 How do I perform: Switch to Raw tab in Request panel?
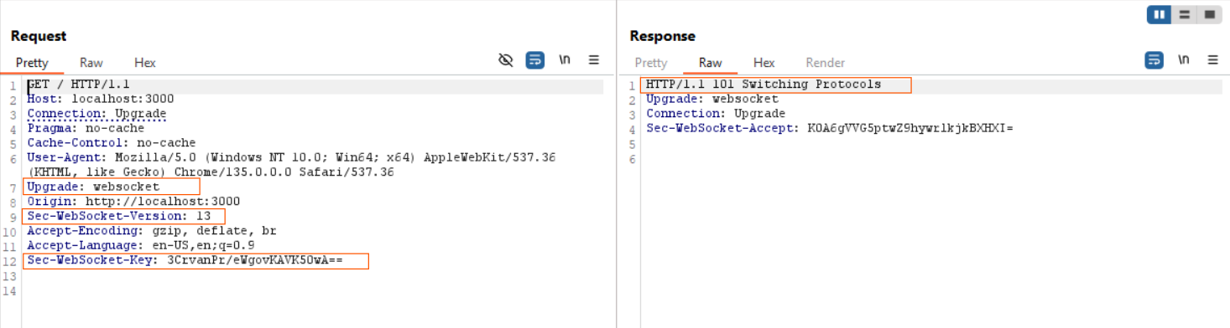[91, 63]
